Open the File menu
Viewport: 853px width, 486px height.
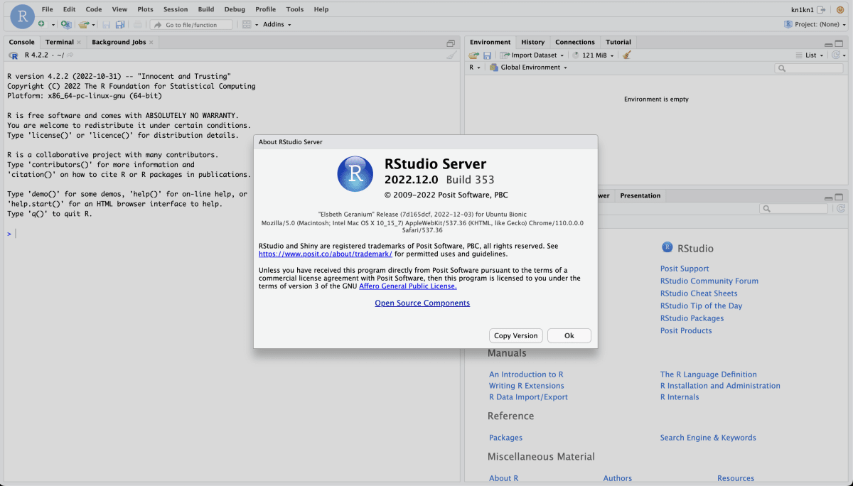coord(47,9)
